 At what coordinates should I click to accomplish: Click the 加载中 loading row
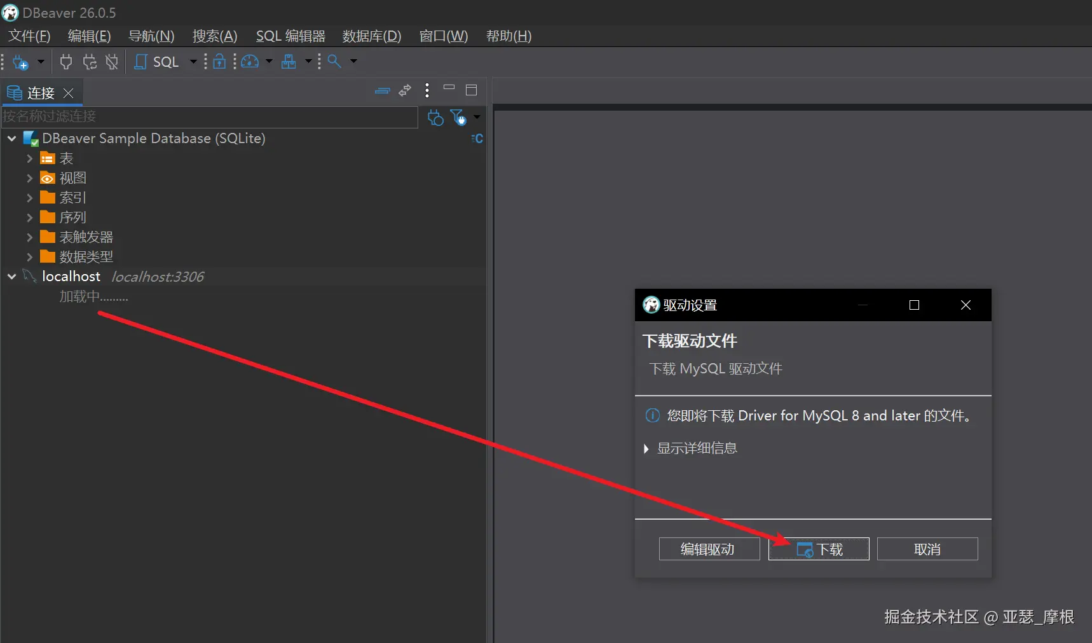pyautogui.click(x=93, y=296)
